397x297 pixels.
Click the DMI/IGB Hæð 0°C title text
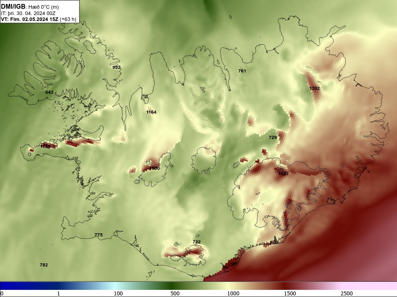(x=30, y=7)
